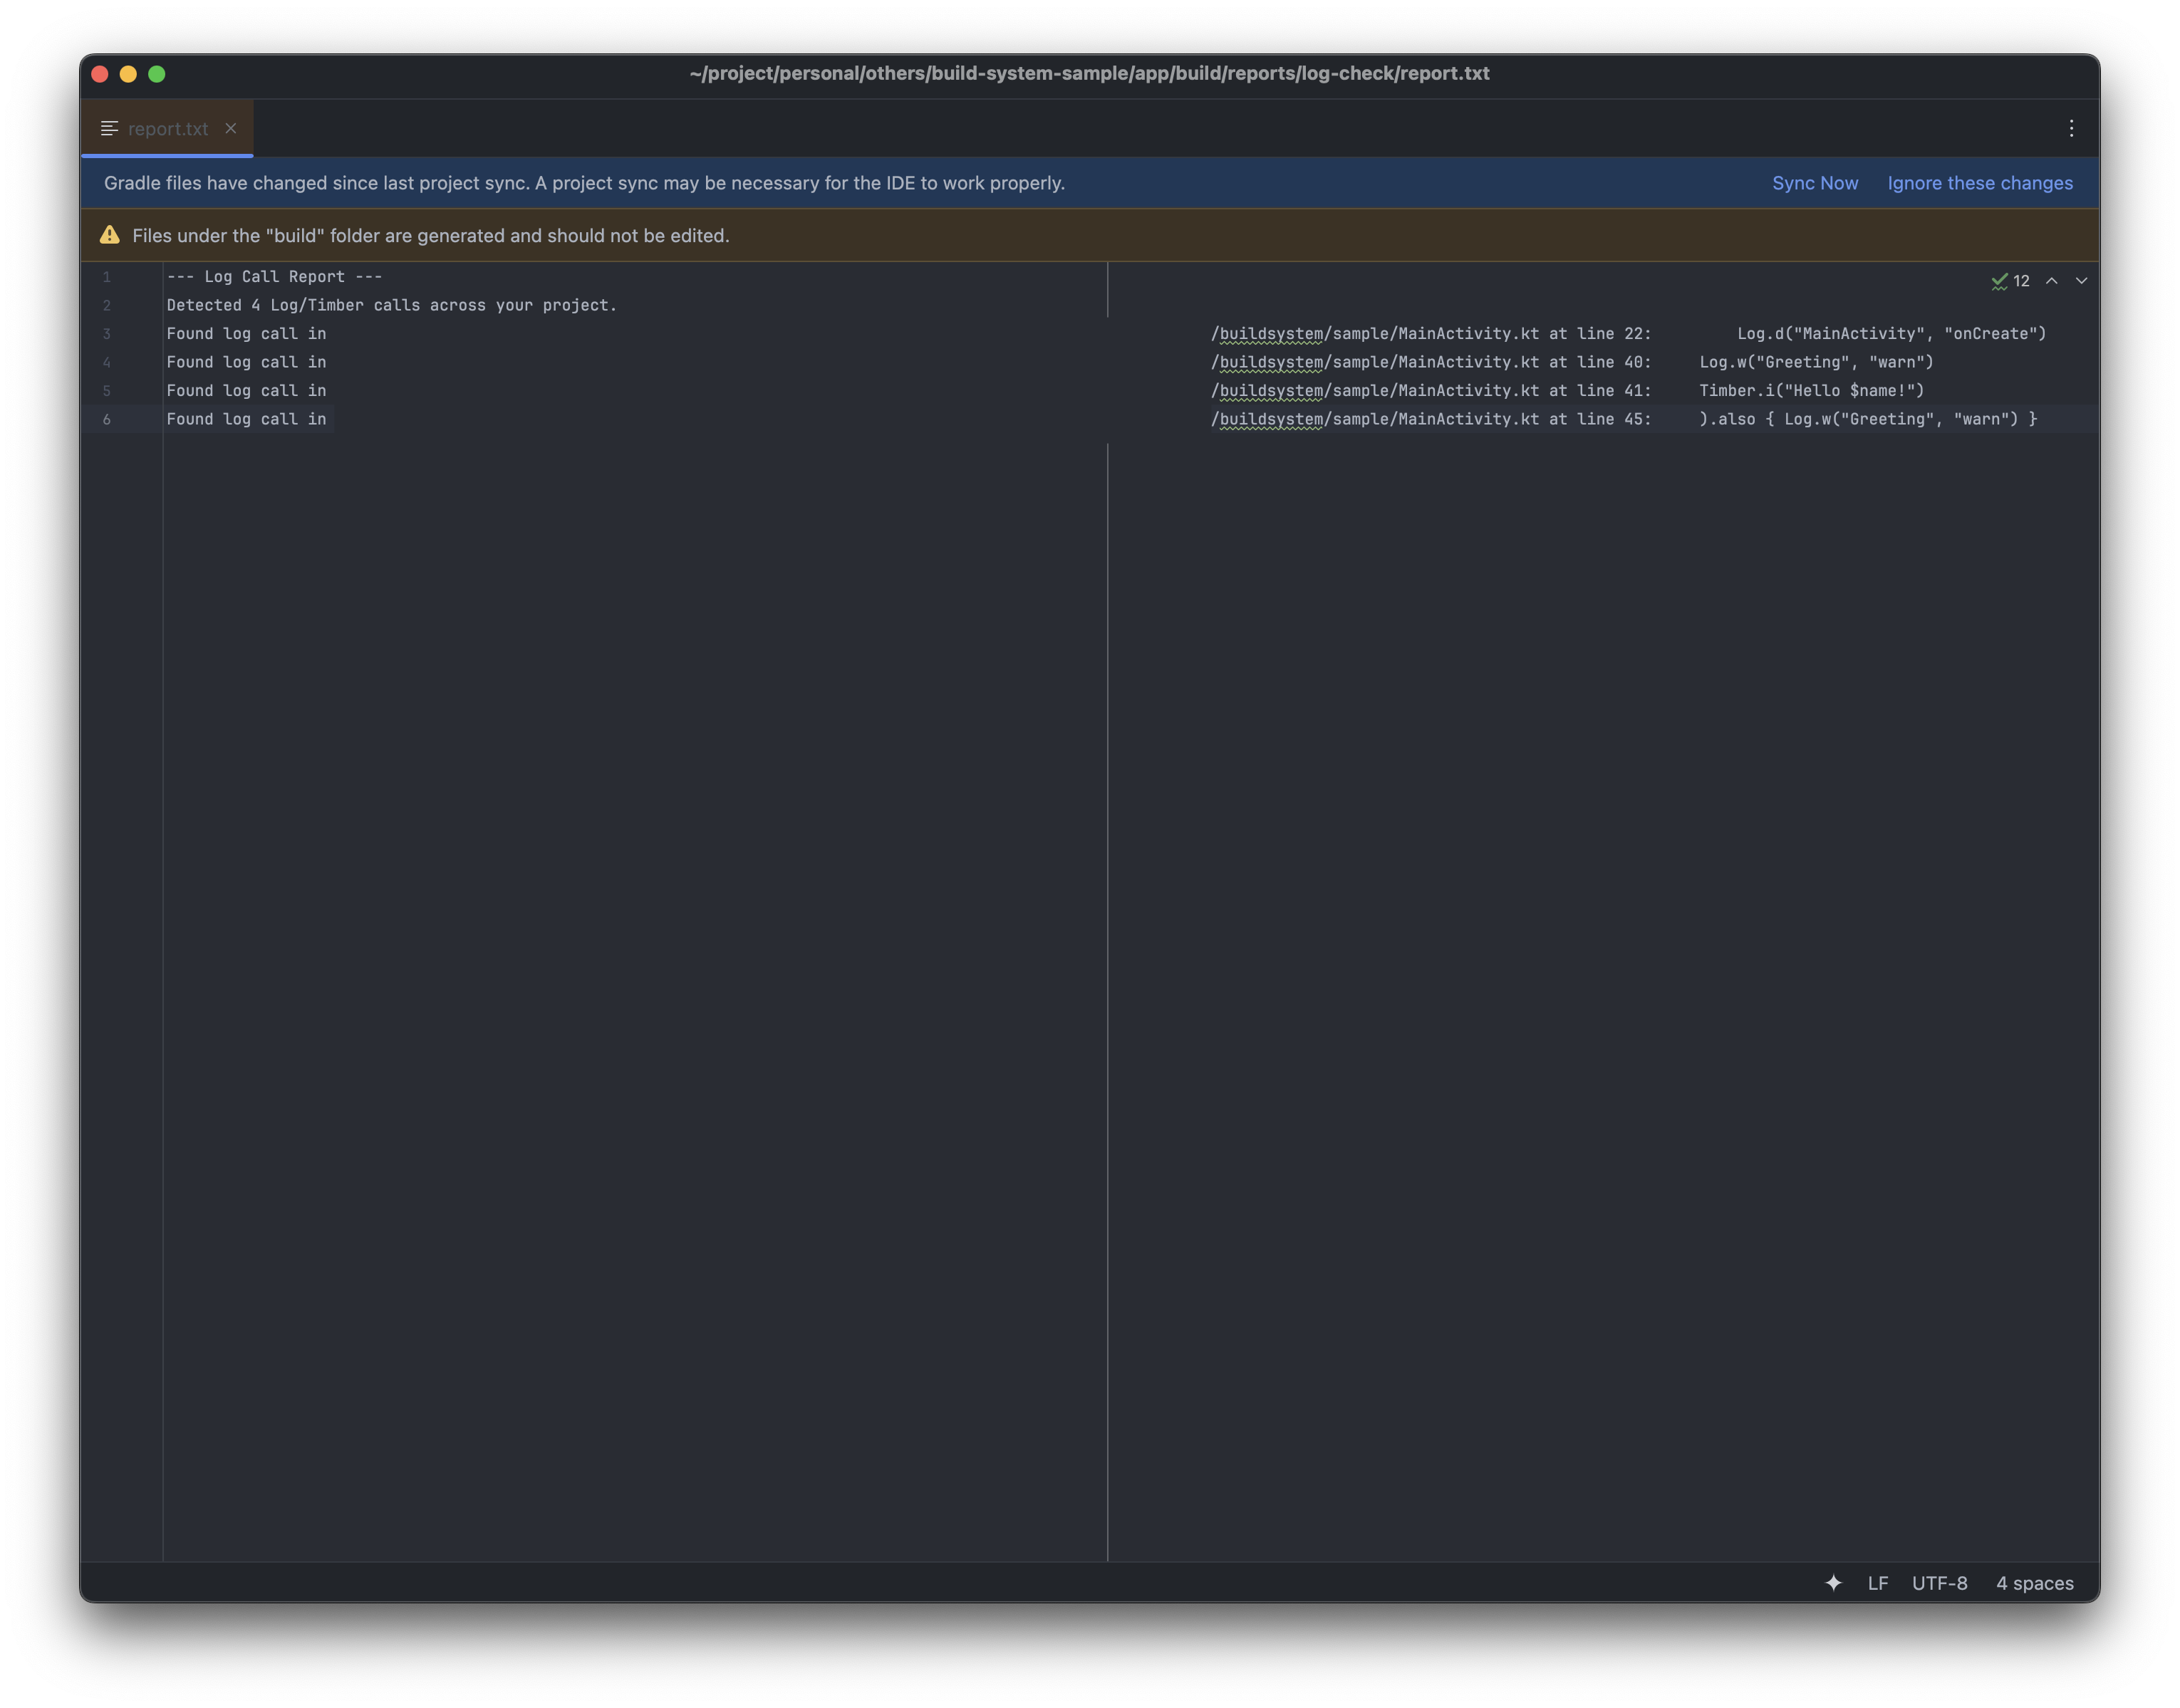Select the report.txt editor tab
The width and height of the screenshot is (2180, 1708).
point(167,128)
